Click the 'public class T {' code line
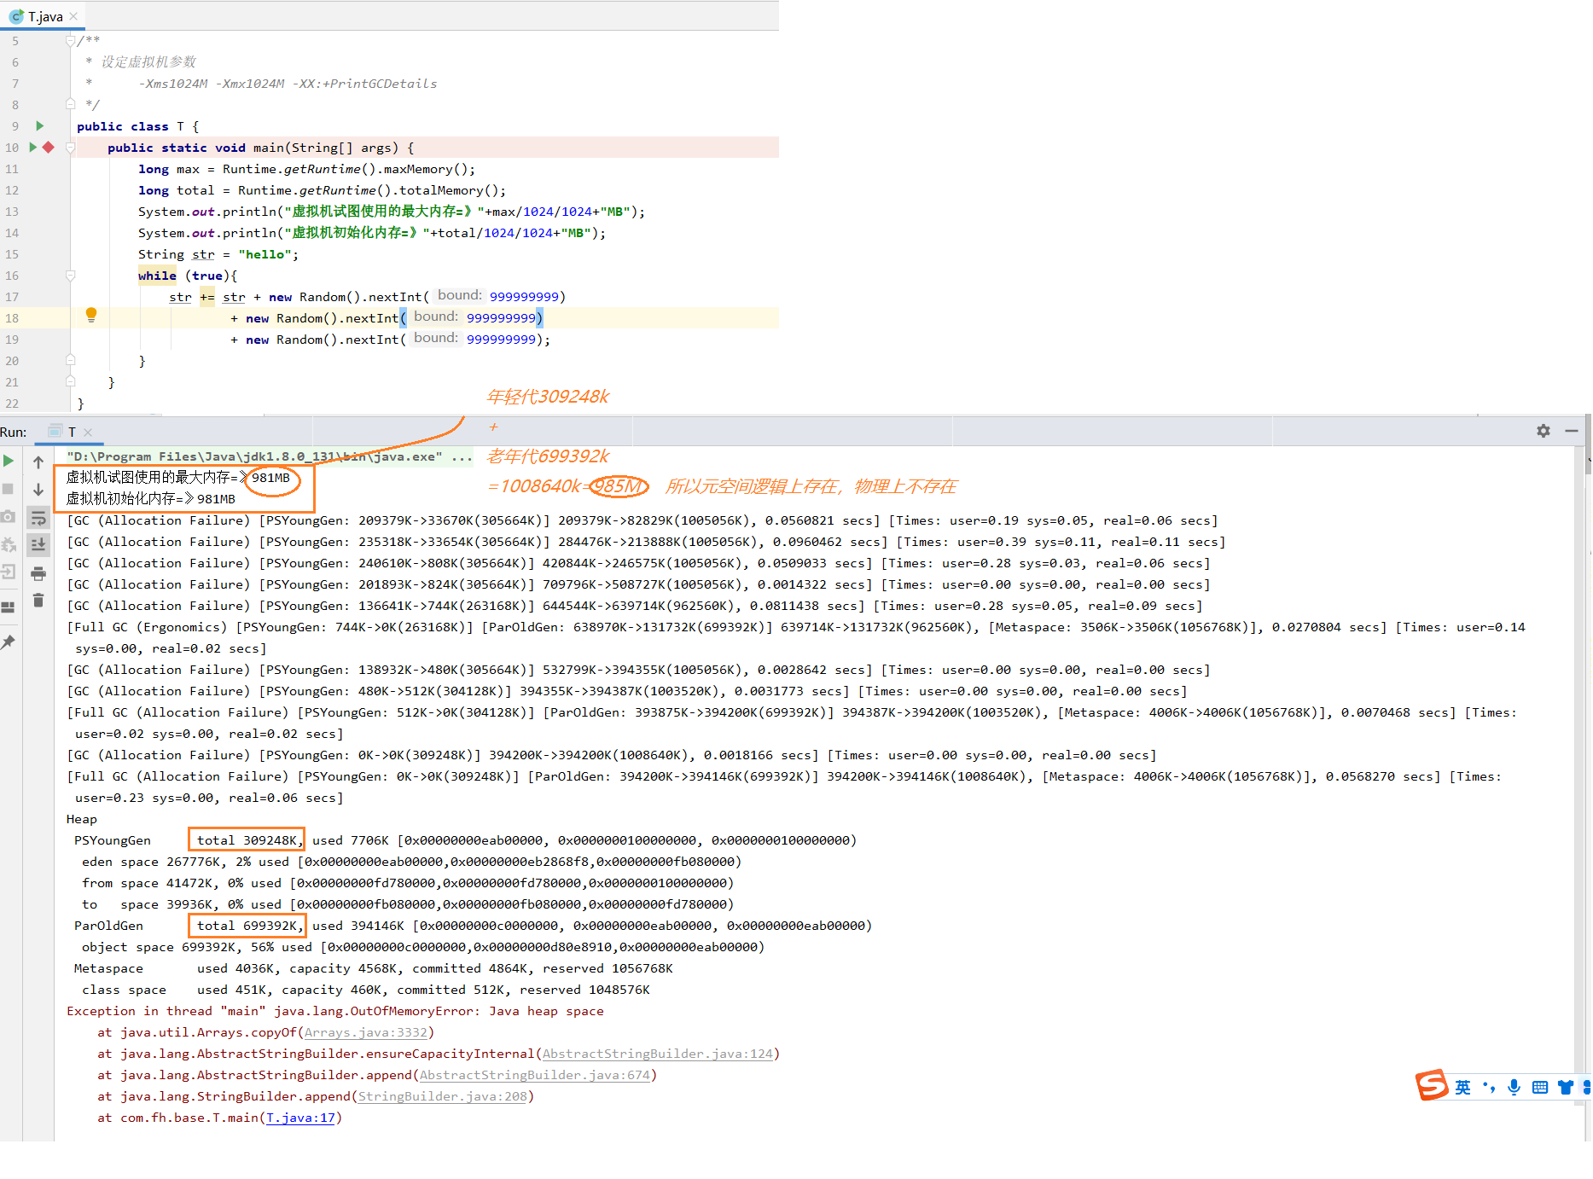The height and width of the screenshot is (1179, 1593). [137, 126]
